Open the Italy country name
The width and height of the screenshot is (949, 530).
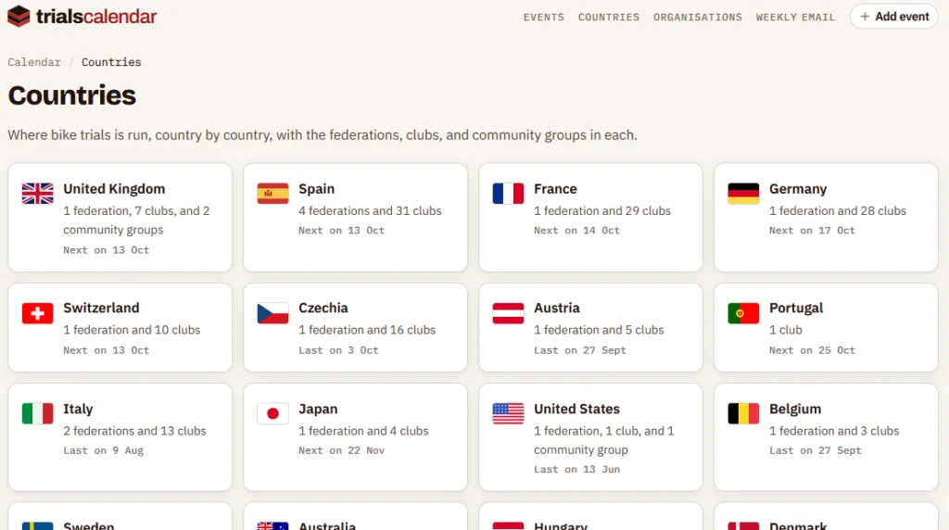(78, 409)
